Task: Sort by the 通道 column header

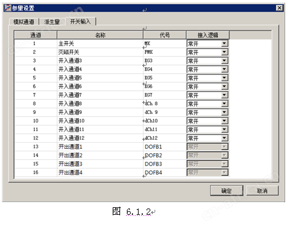Action: (x=36, y=35)
